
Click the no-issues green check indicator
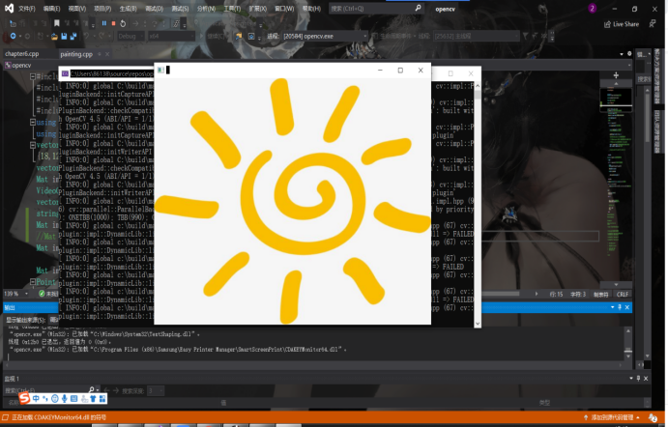coord(42,294)
